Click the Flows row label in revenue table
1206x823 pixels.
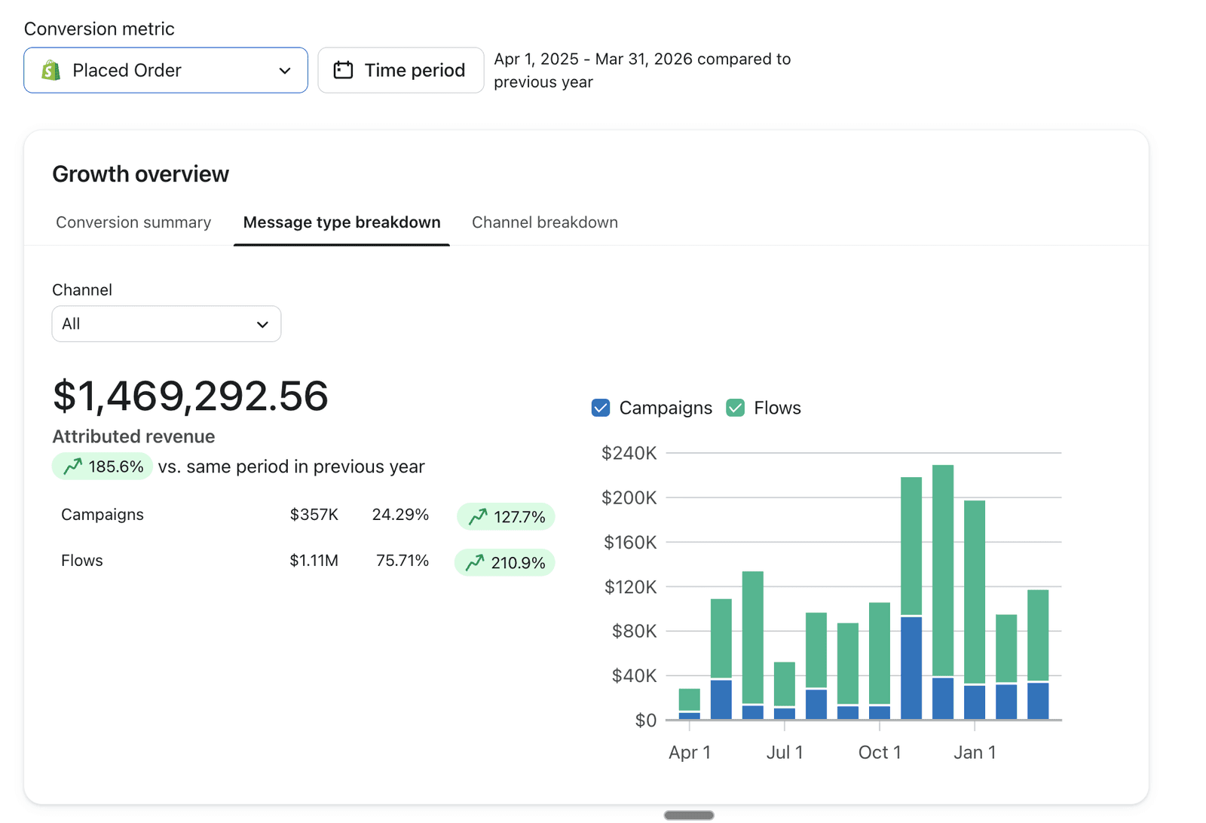(x=82, y=561)
